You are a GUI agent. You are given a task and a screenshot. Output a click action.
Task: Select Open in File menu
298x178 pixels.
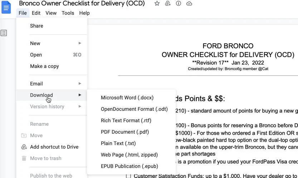point(52,55)
